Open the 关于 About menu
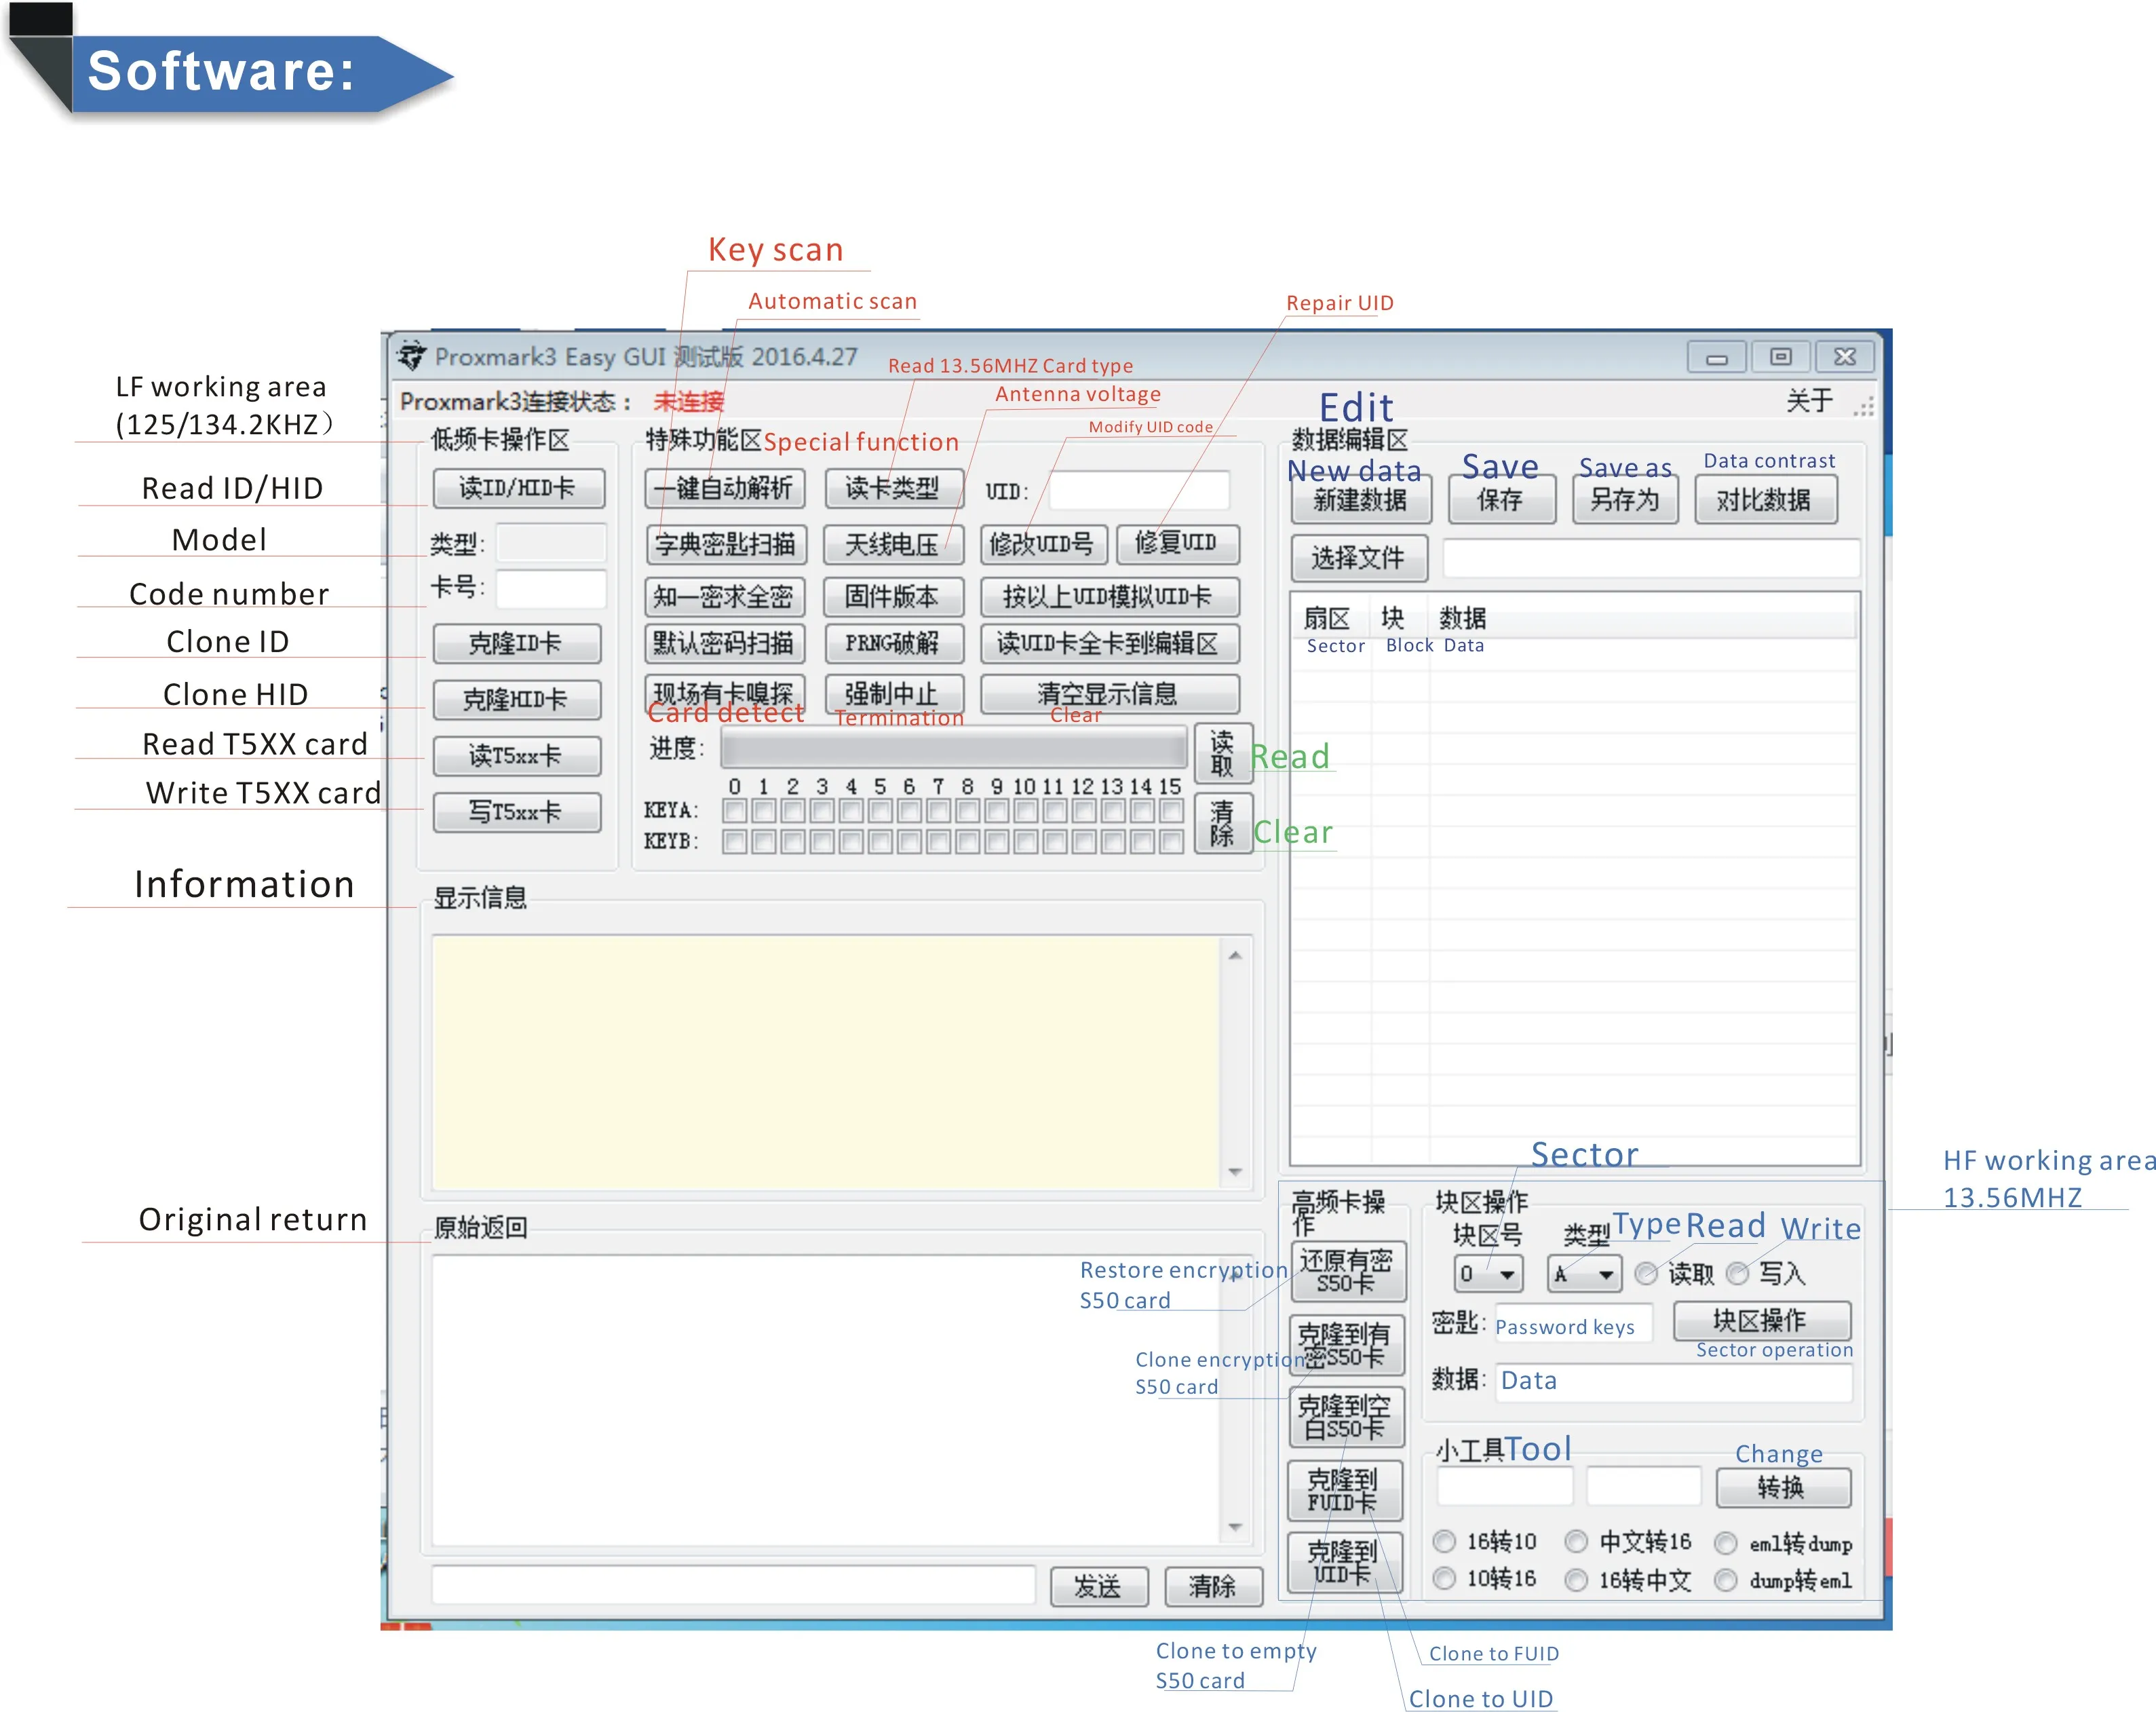2156x1712 pixels. [x=1809, y=401]
